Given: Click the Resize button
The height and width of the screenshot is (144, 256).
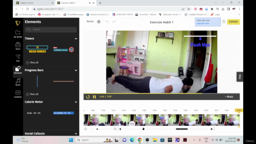Looking at the screenshot, I should (x=90, y=21).
